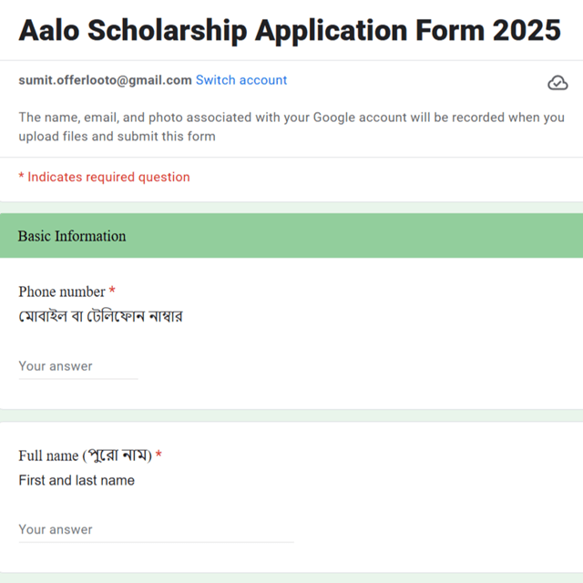583x583 pixels.
Task: Click the Switch account link
Action: 241,80
